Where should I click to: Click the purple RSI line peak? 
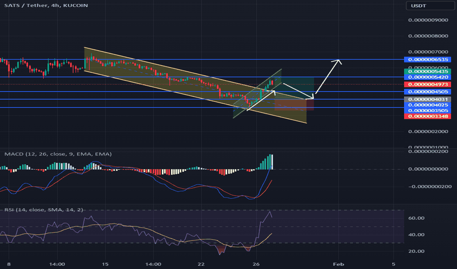tap(270, 212)
